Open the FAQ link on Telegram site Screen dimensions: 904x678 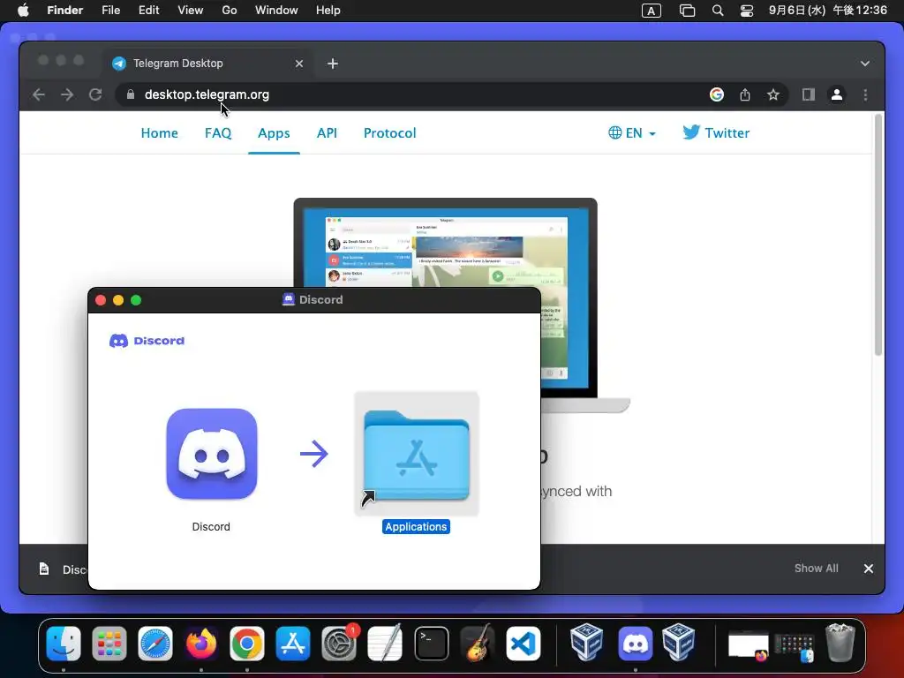tap(218, 133)
